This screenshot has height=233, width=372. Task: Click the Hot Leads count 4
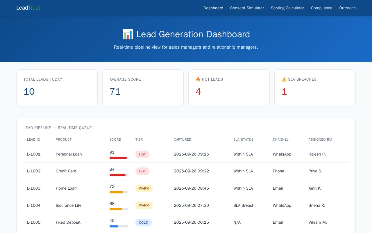click(198, 92)
